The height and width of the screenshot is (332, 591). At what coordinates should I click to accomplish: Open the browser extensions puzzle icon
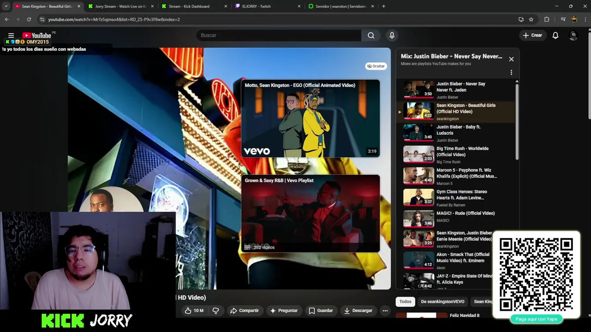pyautogui.click(x=547, y=19)
